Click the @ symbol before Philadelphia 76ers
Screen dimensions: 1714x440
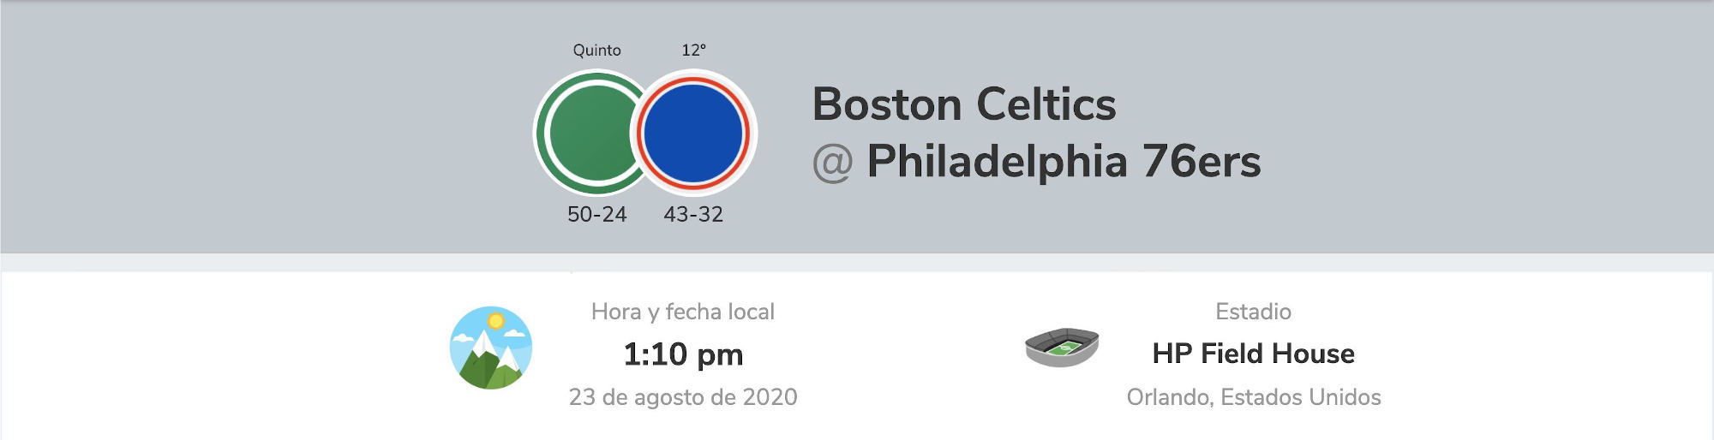click(832, 163)
